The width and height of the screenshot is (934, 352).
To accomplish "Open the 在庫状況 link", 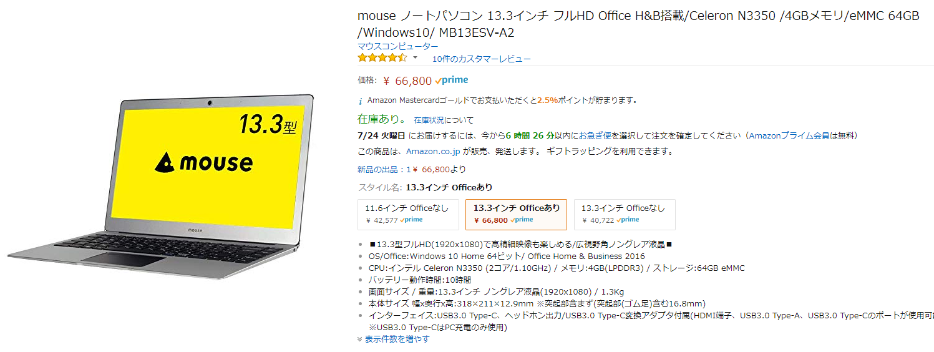I will coord(429,120).
